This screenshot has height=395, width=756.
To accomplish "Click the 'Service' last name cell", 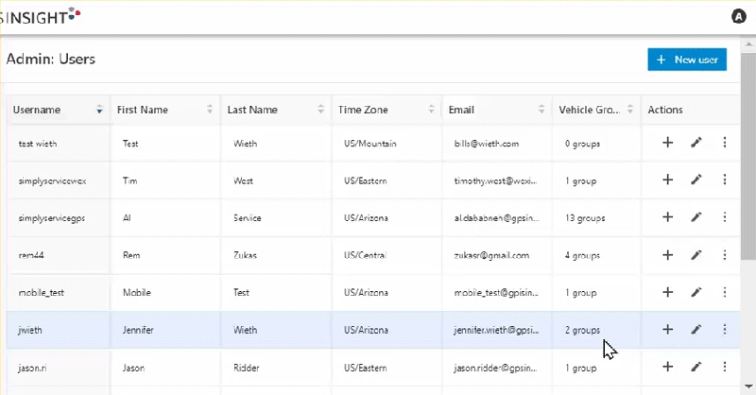I will point(276,218).
